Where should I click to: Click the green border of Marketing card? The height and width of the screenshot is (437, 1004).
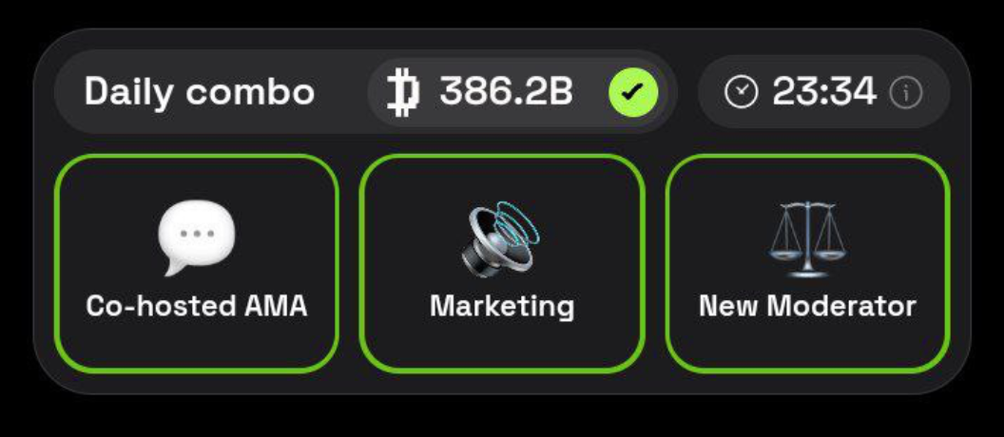coord(502,156)
